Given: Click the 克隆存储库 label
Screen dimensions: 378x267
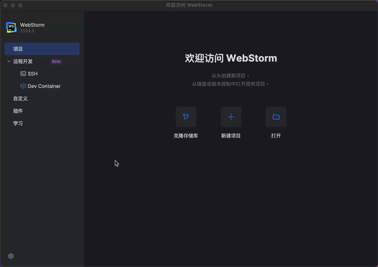Looking at the screenshot, I should [186, 136].
